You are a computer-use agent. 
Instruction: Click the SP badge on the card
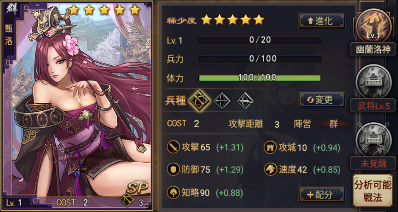[x=137, y=188]
